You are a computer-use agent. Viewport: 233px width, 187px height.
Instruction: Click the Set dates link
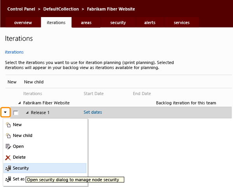tap(93, 112)
